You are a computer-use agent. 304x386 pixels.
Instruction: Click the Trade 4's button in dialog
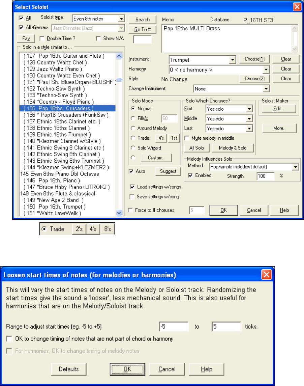[x=161, y=138]
